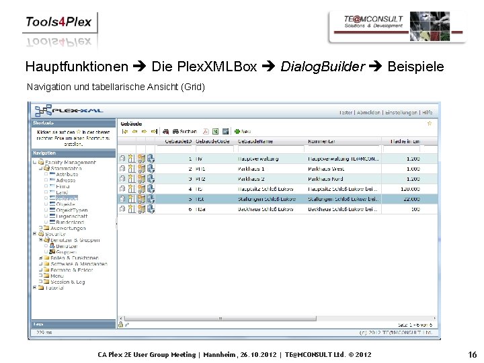Create new record with Neu button
The width and height of the screenshot is (484, 363).
(x=243, y=132)
